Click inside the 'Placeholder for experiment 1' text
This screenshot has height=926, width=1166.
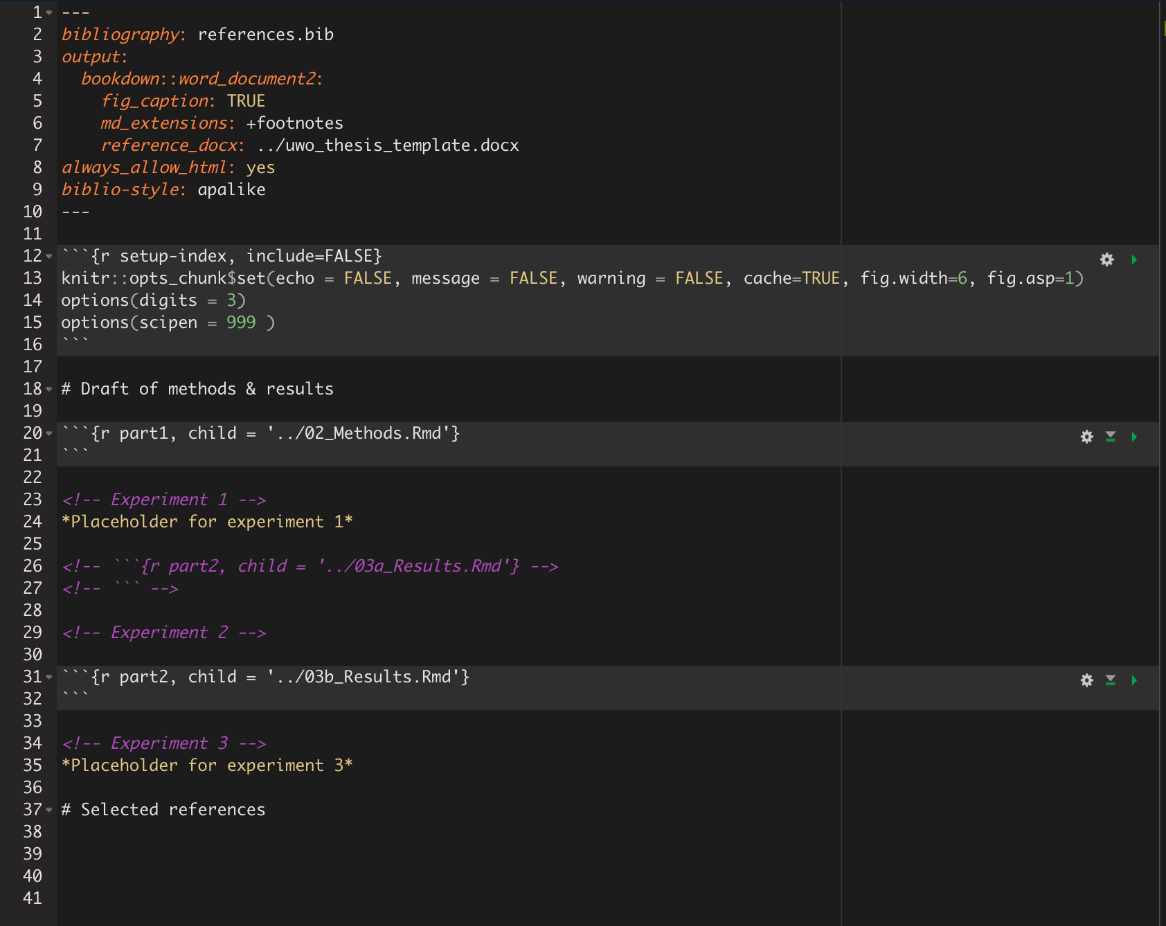[206, 522]
